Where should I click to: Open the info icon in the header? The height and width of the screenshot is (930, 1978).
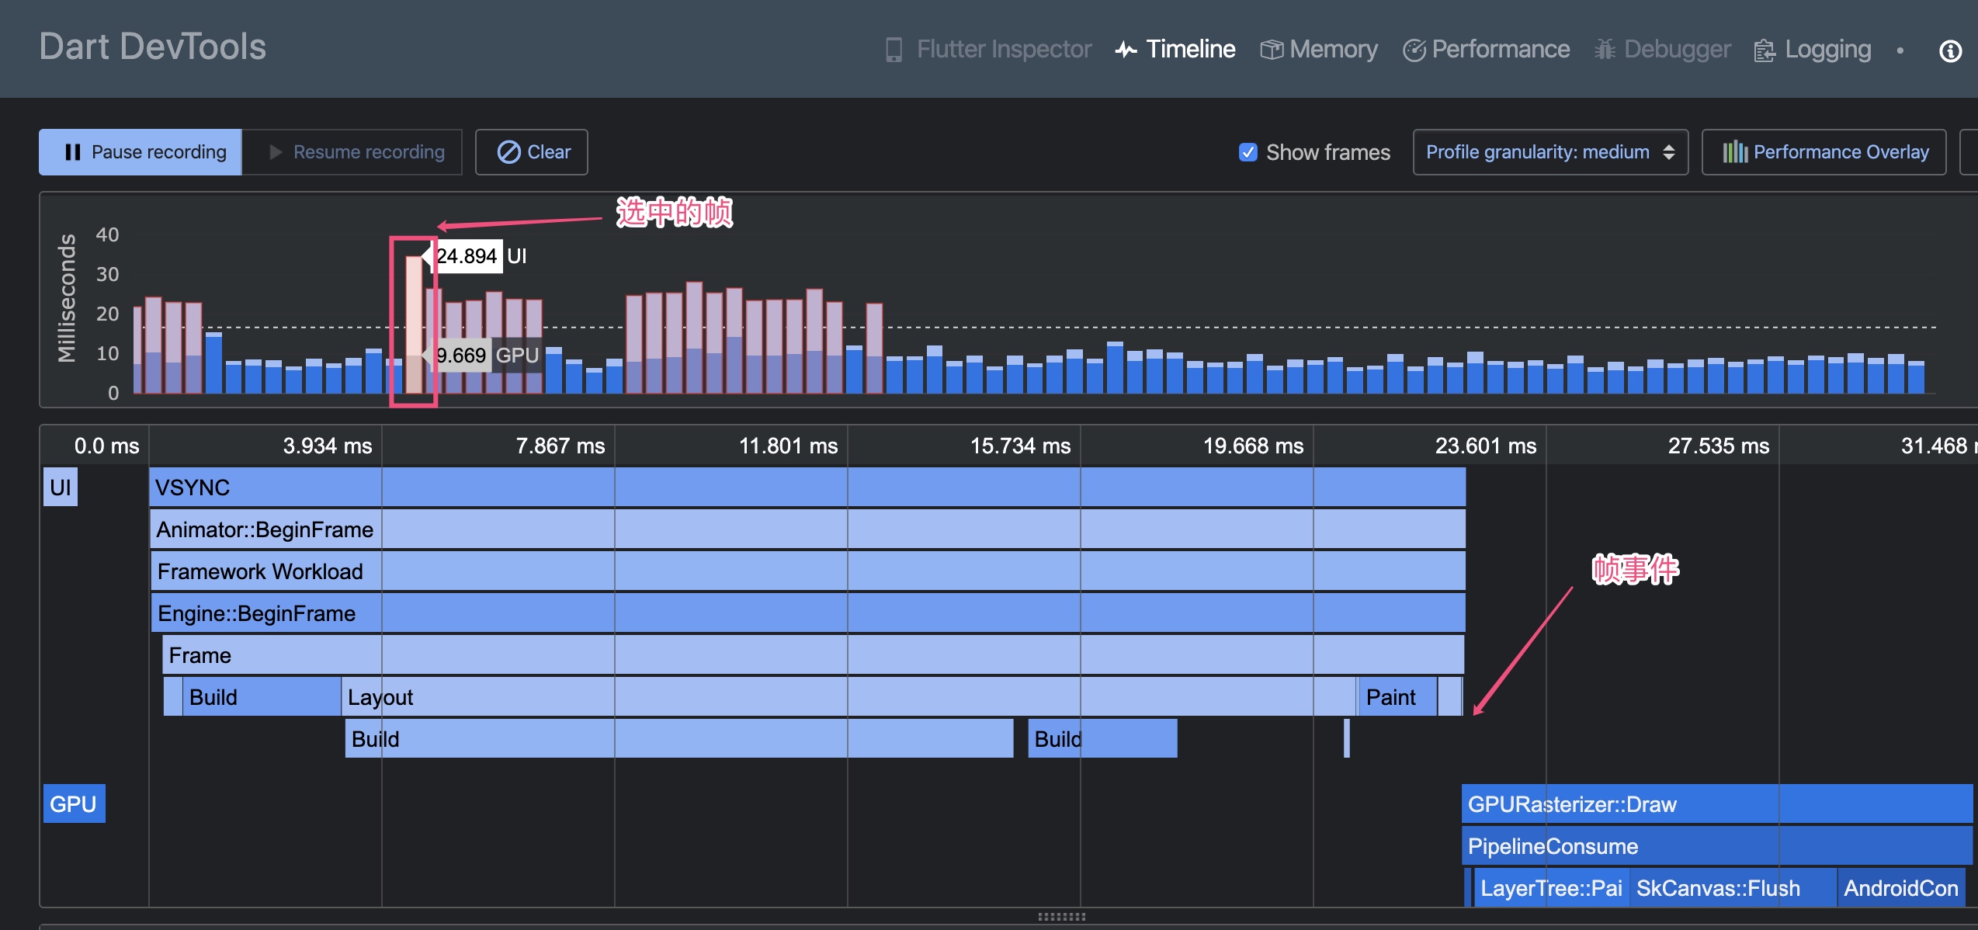point(1950,51)
